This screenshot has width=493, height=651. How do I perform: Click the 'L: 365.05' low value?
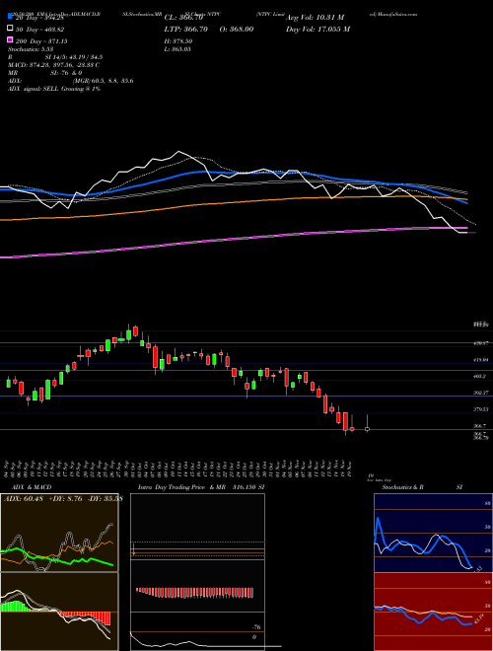pos(177,49)
